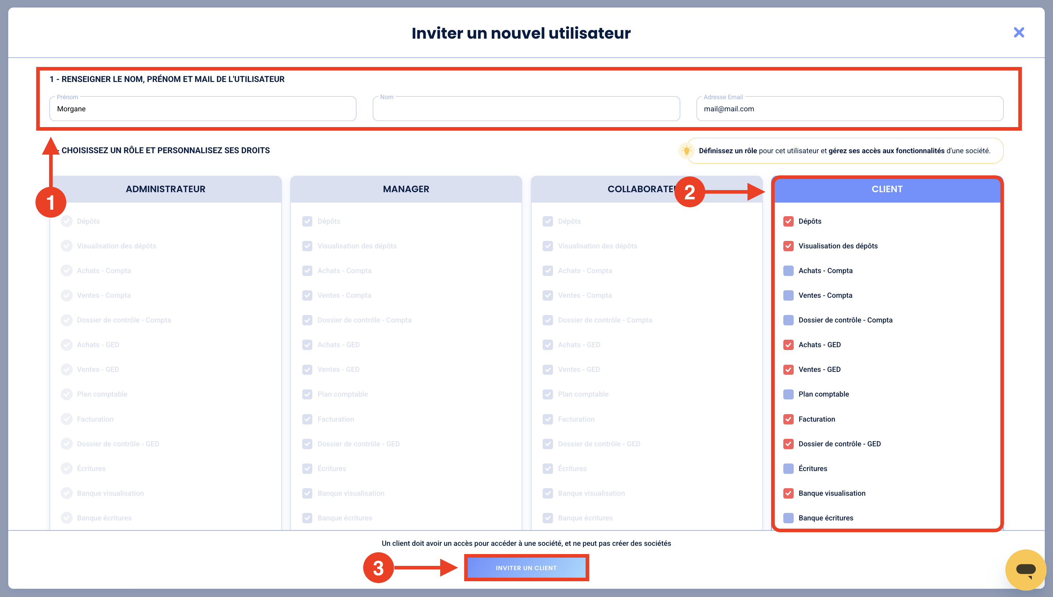This screenshot has height=597, width=1053.
Task: Toggle Administrateur Visualisation des dépôts circle
Action: pyautogui.click(x=67, y=246)
